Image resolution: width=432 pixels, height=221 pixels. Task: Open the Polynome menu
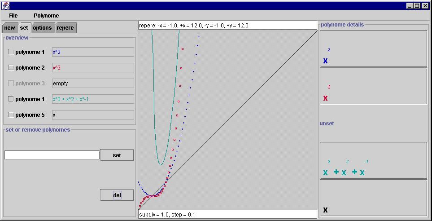click(x=46, y=16)
